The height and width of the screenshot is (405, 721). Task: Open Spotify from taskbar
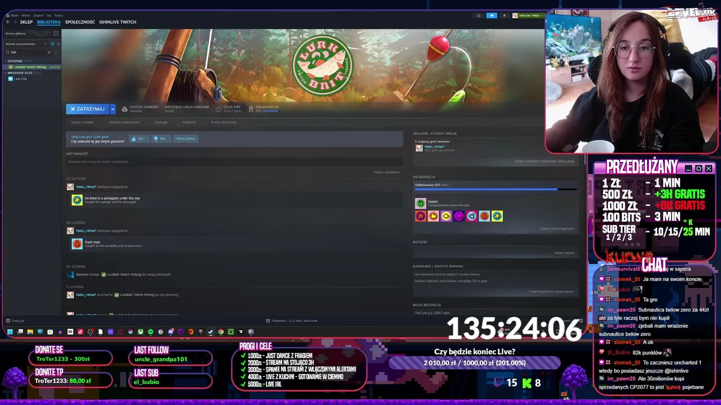pyautogui.click(x=150, y=332)
